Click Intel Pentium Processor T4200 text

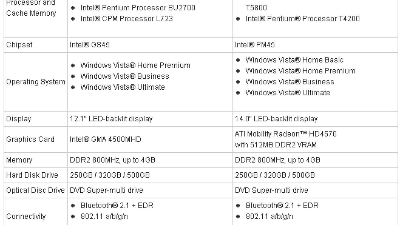302,19
